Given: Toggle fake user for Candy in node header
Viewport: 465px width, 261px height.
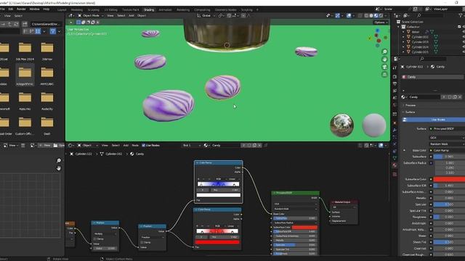Looking at the screenshot, I should click(248, 145).
